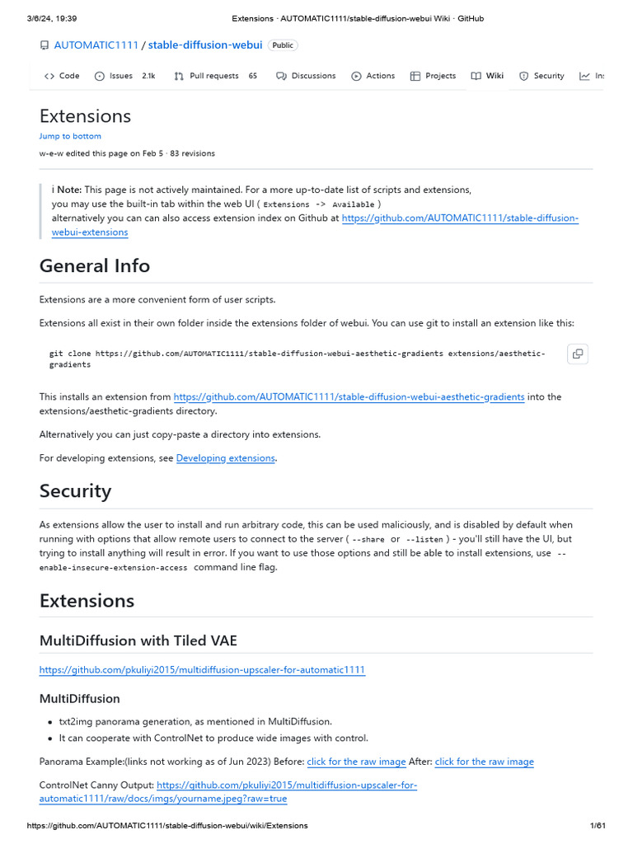Click the Code tab icon
Viewport: 633px width, 844px height.
(49, 76)
